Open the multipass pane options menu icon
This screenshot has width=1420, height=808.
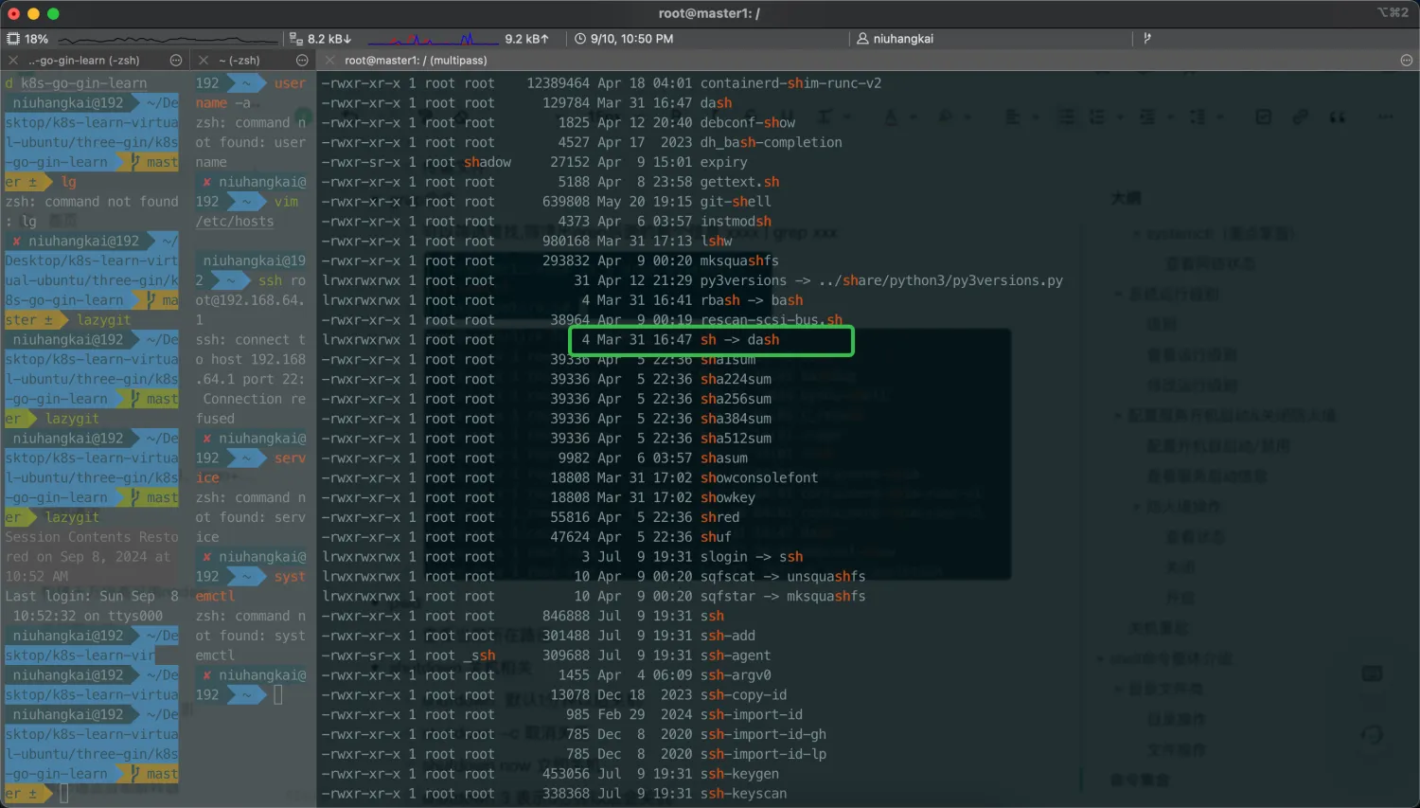tap(1407, 60)
